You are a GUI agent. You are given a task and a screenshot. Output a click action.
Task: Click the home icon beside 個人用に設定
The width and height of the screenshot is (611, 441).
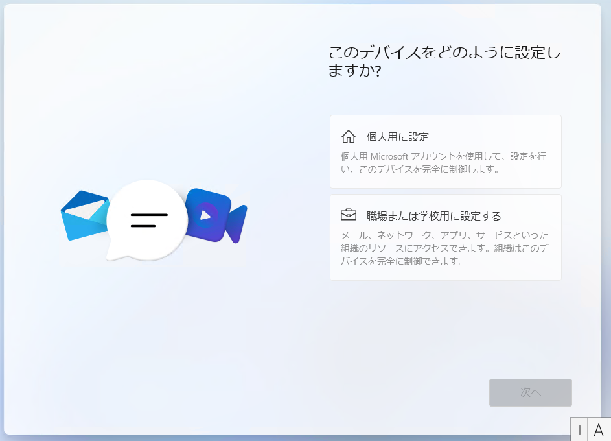click(x=349, y=136)
